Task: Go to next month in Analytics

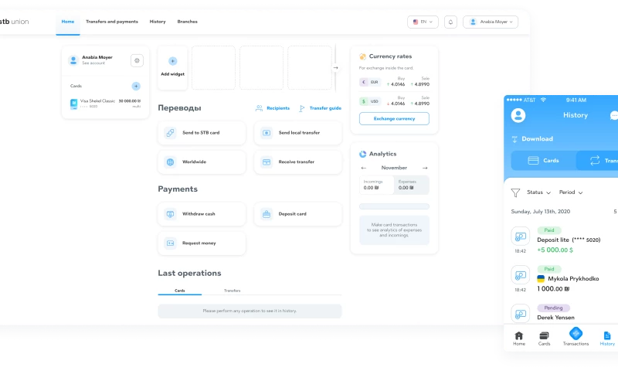Action: point(425,168)
